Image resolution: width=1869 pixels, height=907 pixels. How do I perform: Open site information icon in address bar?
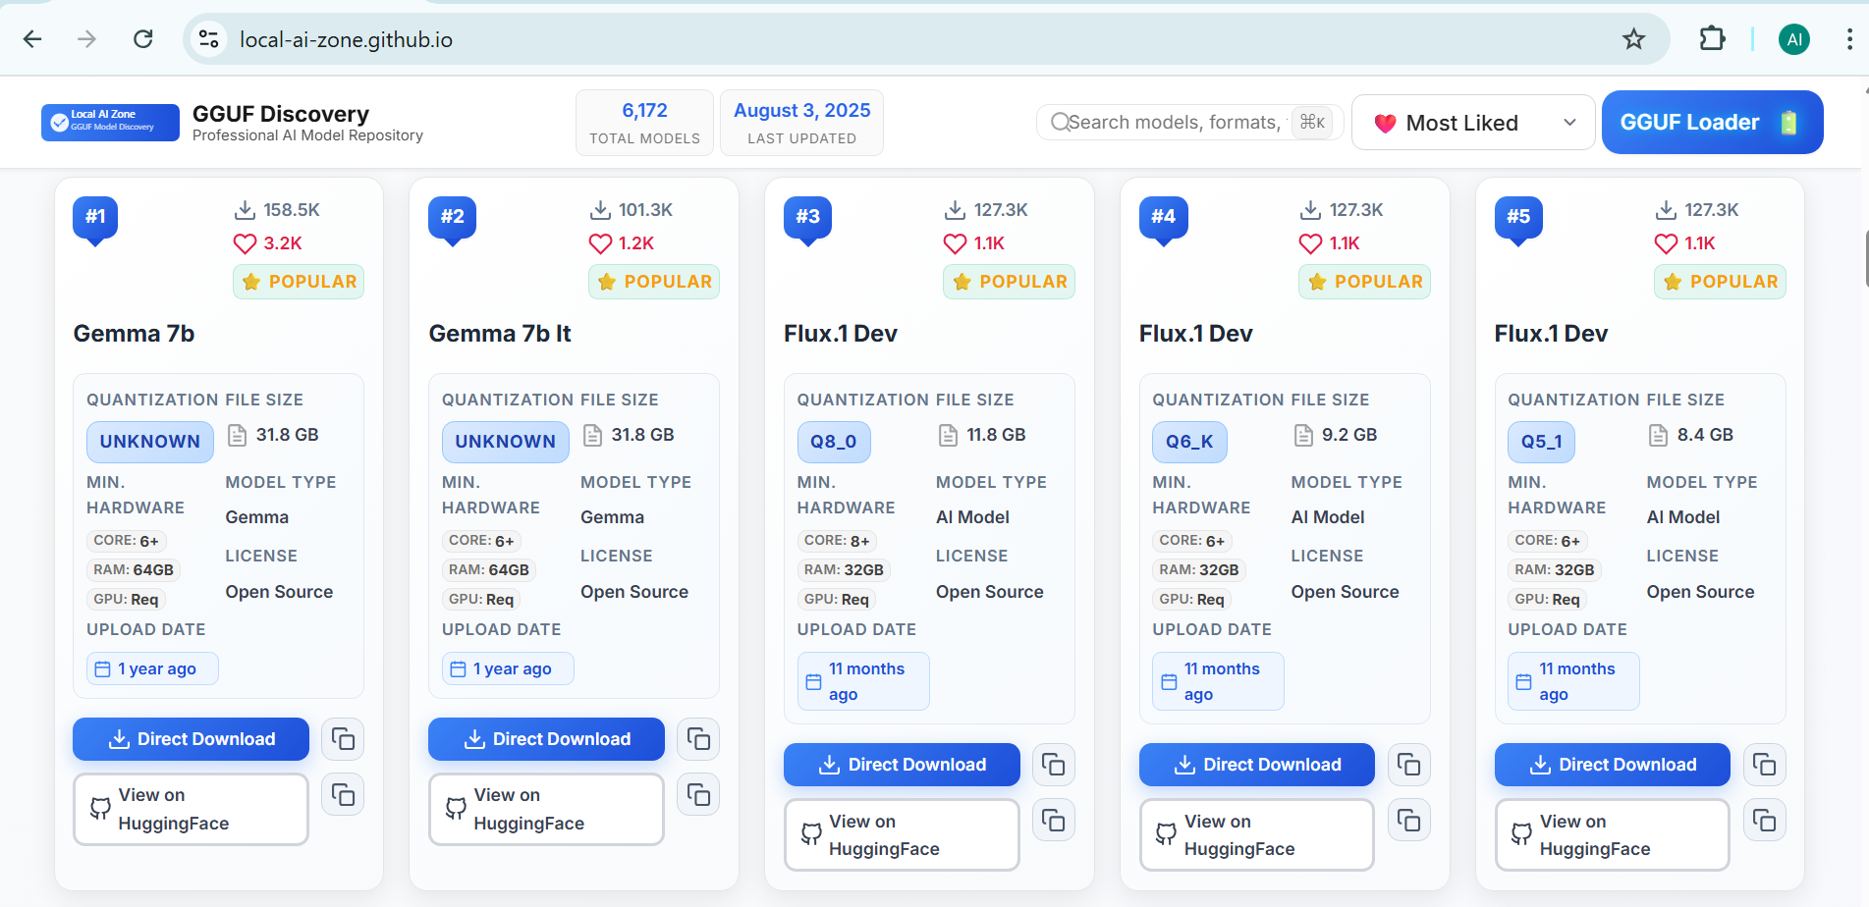pos(209,39)
